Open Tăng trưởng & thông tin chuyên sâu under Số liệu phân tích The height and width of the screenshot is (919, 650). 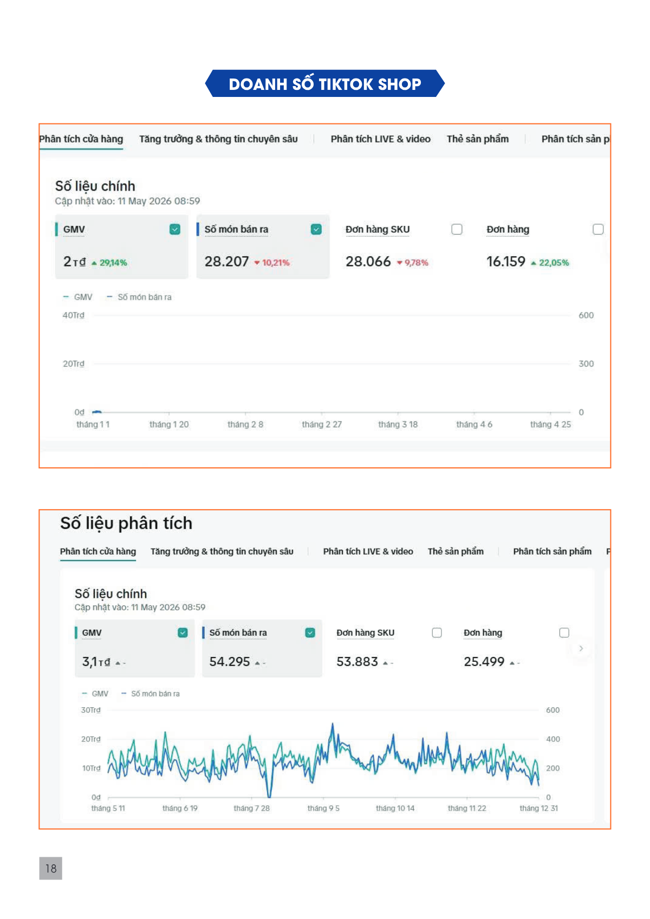point(222,551)
